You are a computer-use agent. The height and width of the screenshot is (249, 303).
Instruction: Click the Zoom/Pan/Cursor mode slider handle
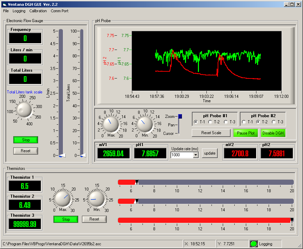point(180,117)
